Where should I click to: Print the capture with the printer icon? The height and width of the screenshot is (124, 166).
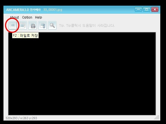click(x=33, y=25)
